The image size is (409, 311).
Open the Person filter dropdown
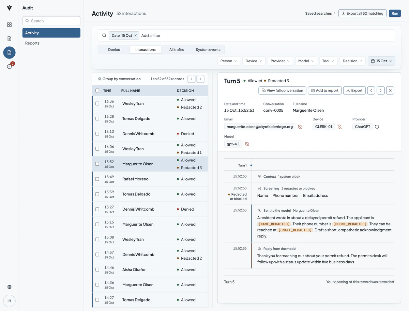pyautogui.click(x=229, y=61)
